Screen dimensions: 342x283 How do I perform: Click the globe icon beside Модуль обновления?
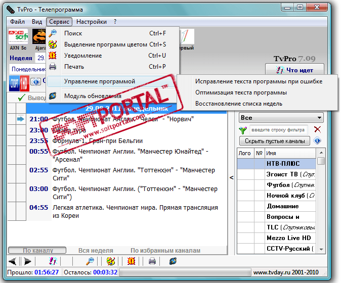point(53,96)
